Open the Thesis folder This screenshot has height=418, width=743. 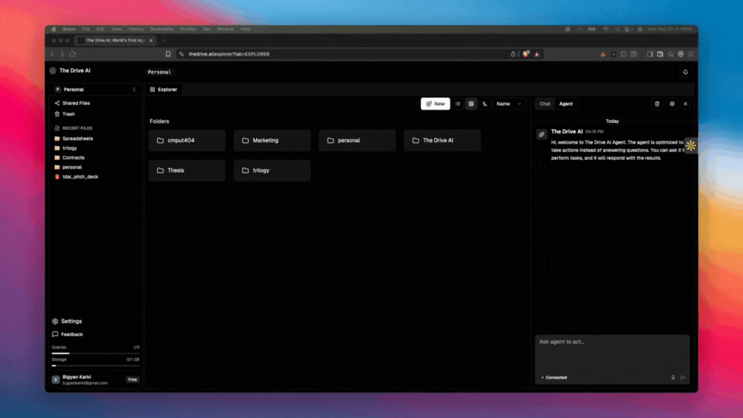(187, 170)
